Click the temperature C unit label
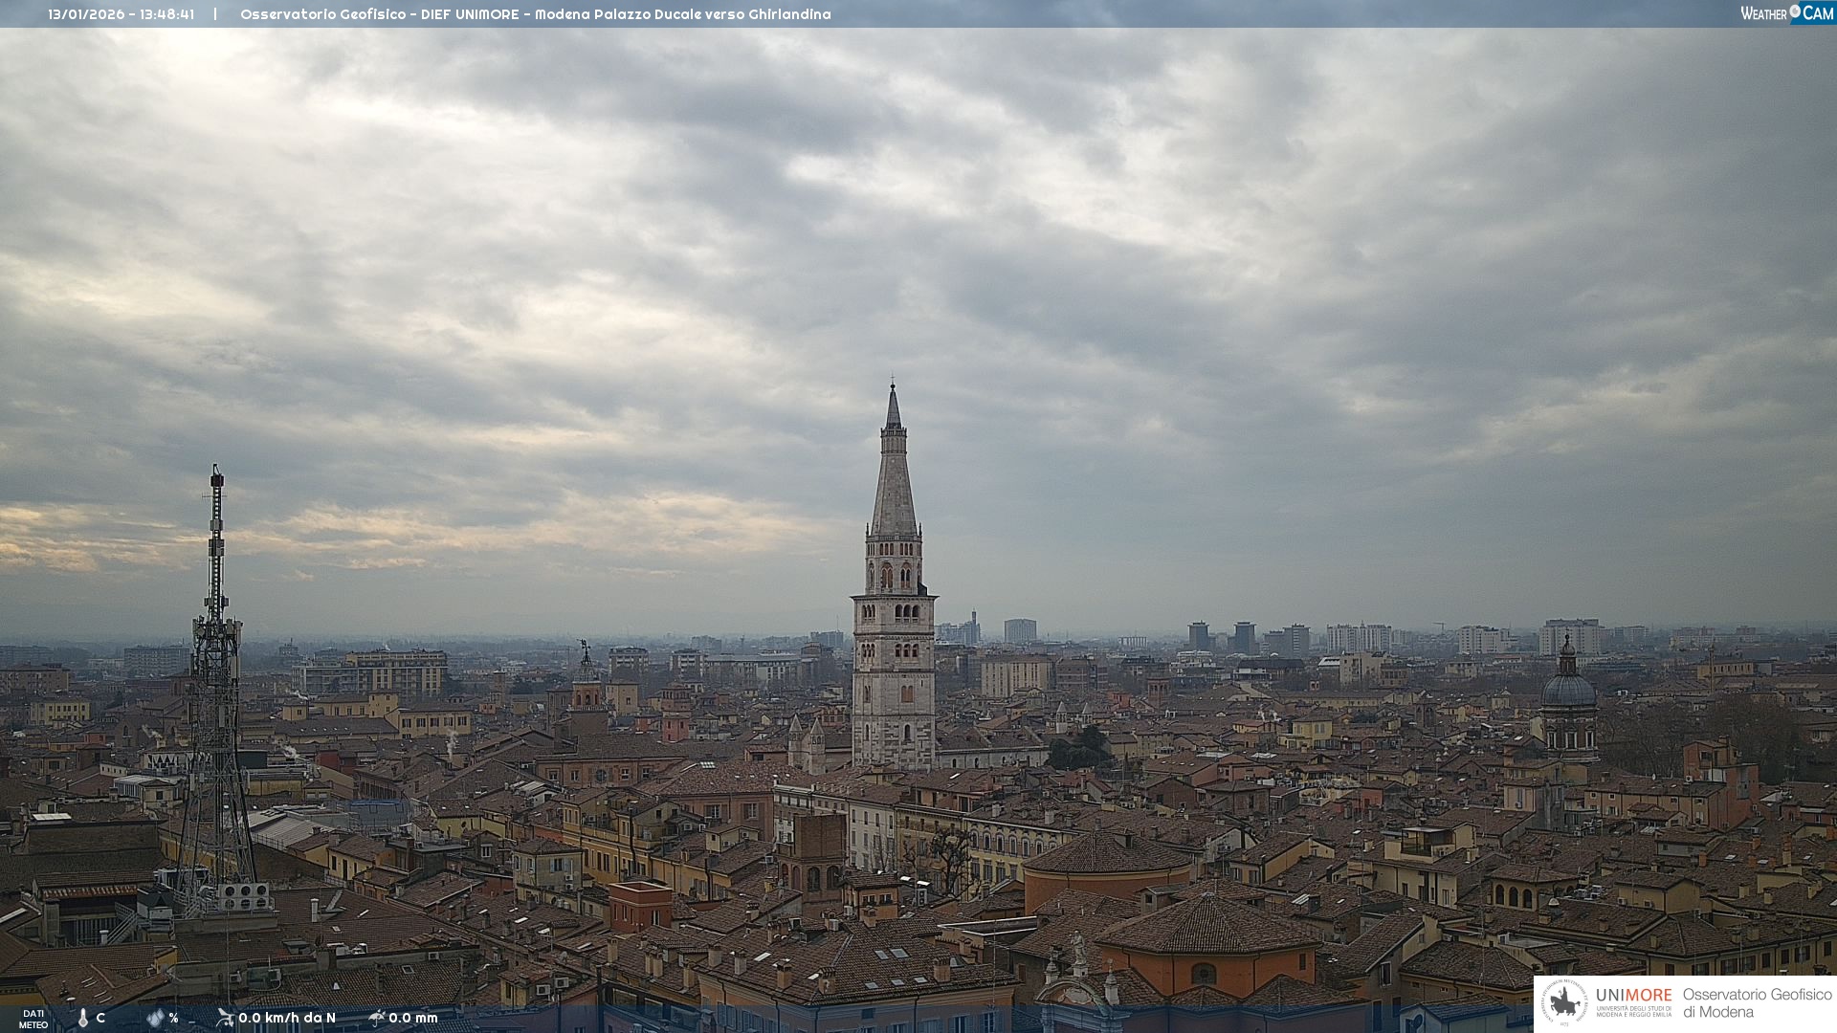 (x=100, y=1018)
